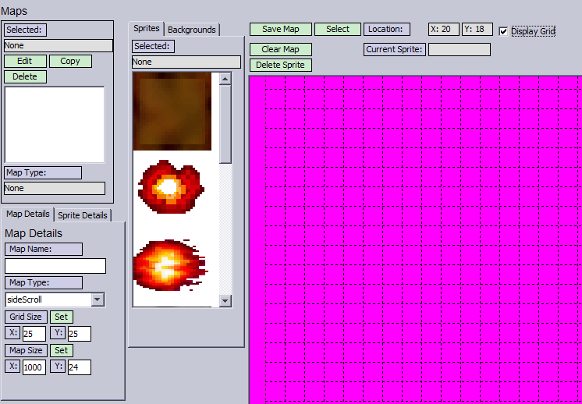Edit the selected map
Screen dimensions: 582x404
25,61
